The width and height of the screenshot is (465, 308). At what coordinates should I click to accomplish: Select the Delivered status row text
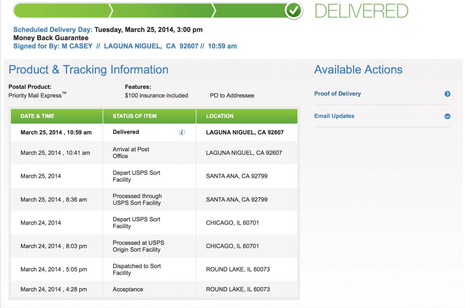tap(126, 132)
